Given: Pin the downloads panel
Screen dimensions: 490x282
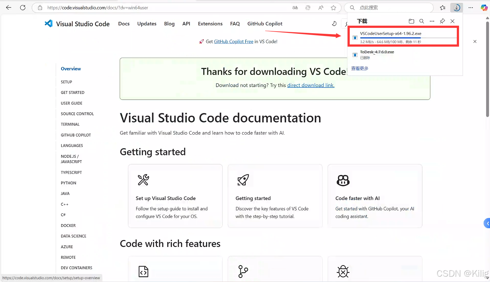Looking at the screenshot, I should click(442, 21).
